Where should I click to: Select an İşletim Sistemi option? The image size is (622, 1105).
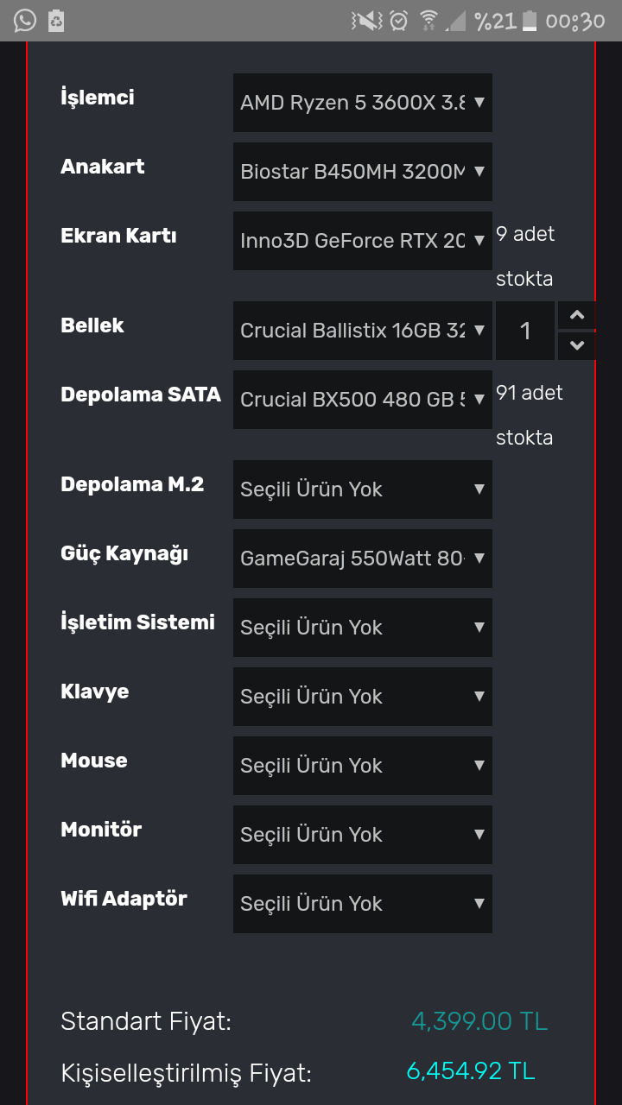pos(362,628)
